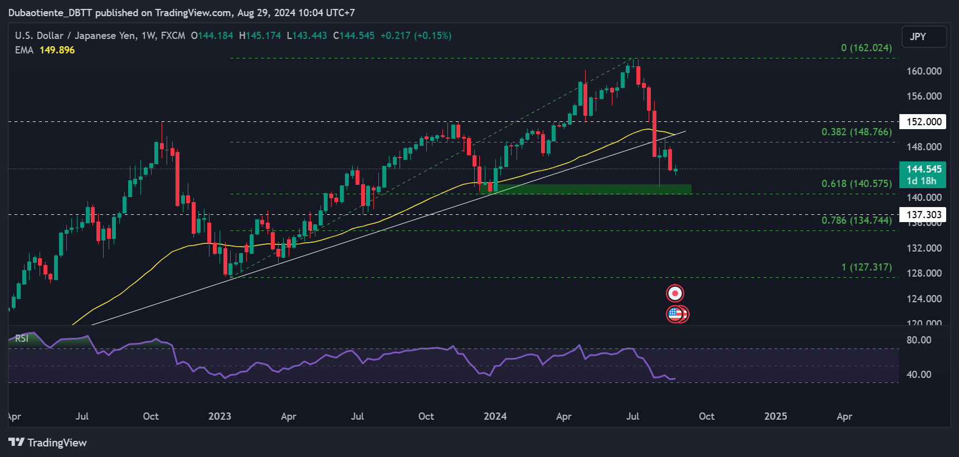Click the Japan economic event flag icon
The width and height of the screenshot is (959, 457).
675,293
